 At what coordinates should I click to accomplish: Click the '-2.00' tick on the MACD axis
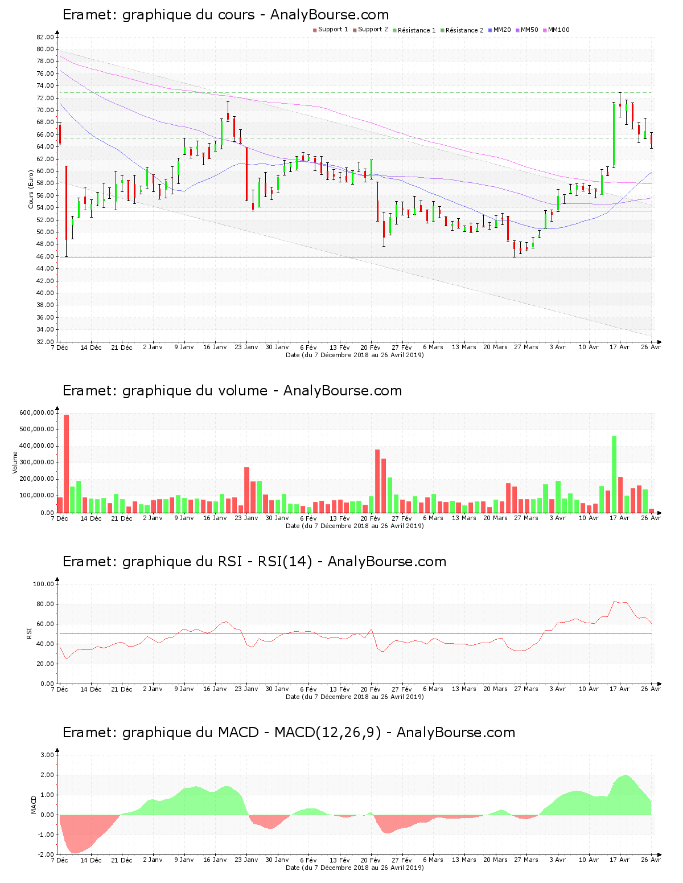click(x=47, y=855)
